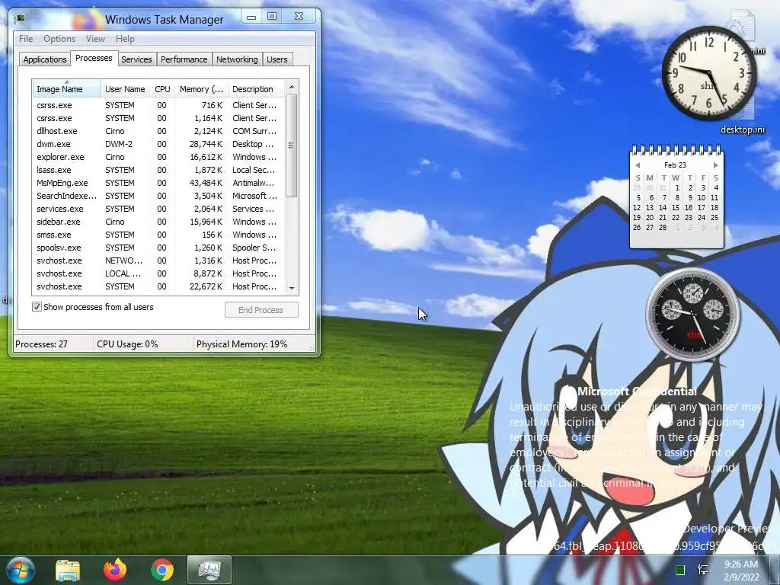Open File Explorer from the taskbar
Viewport: 780px width, 585px height.
click(x=68, y=570)
